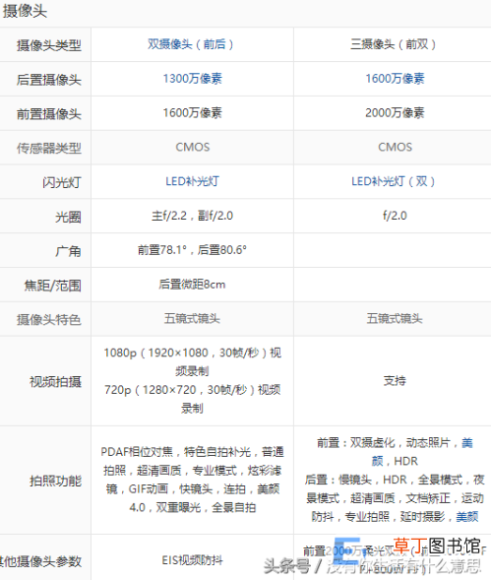Select the 摄像头特色 row label
Screen dimensions: 491x580
click(x=49, y=320)
